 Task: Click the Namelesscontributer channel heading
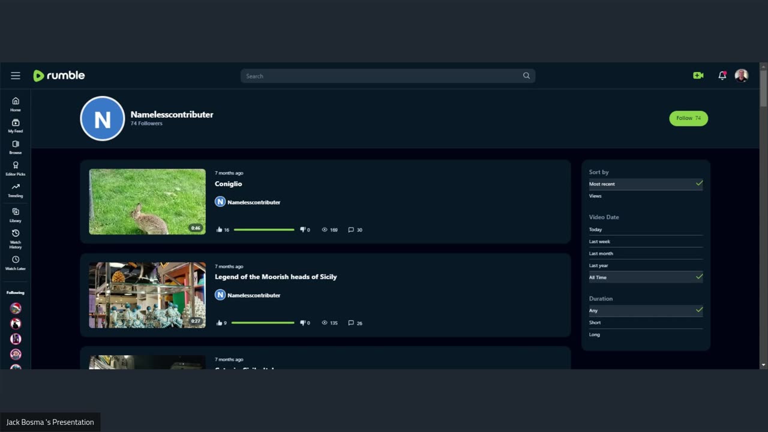pos(172,115)
